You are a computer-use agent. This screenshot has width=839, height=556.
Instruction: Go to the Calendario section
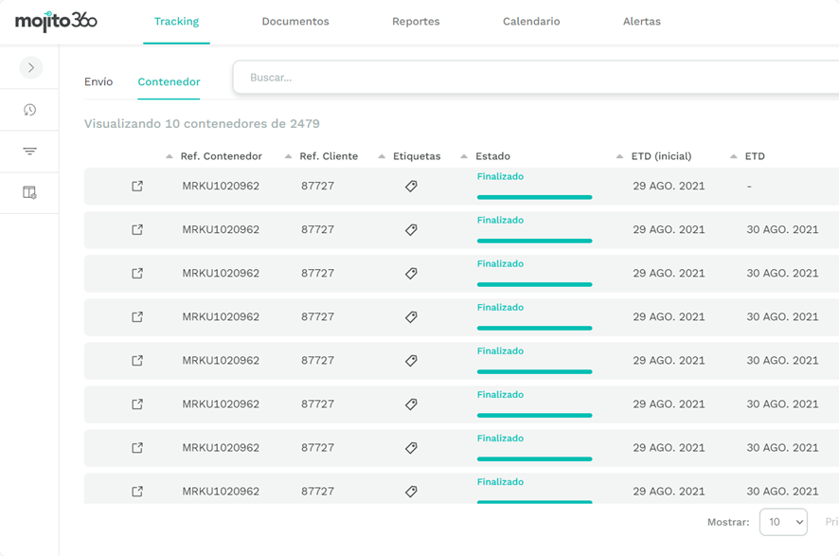[531, 22]
